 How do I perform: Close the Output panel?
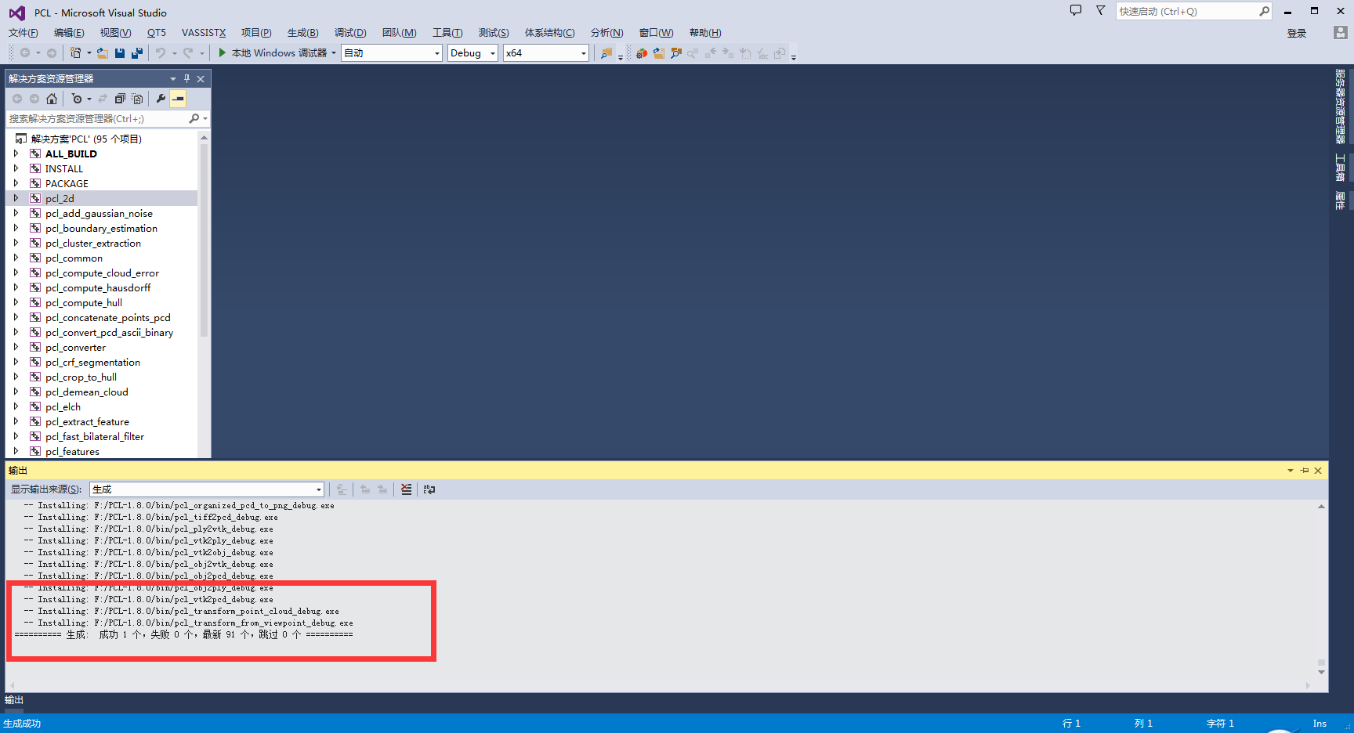point(1318,471)
